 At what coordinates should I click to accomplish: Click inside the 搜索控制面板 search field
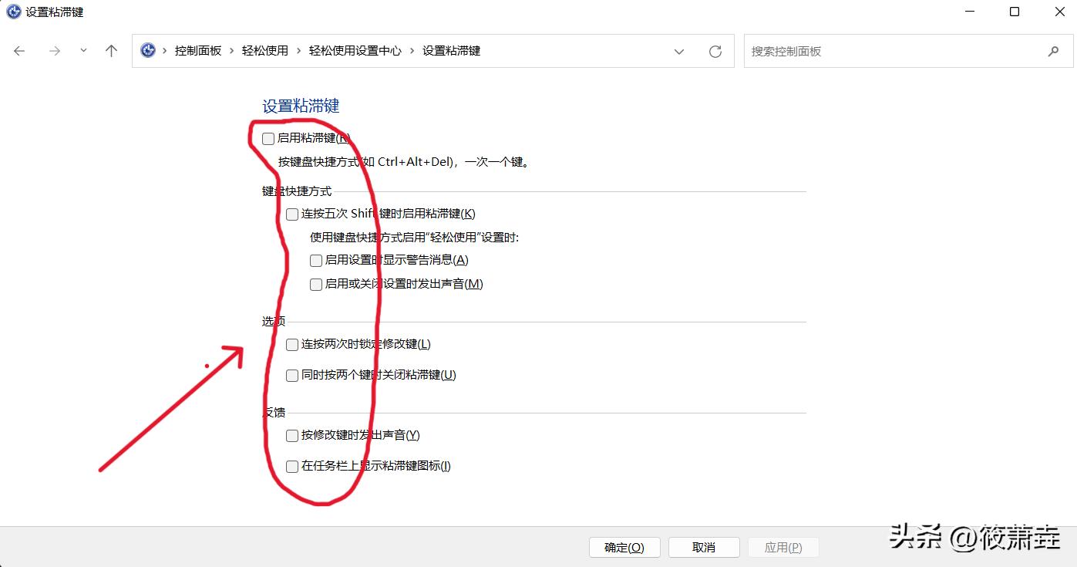pyautogui.click(x=848, y=51)
